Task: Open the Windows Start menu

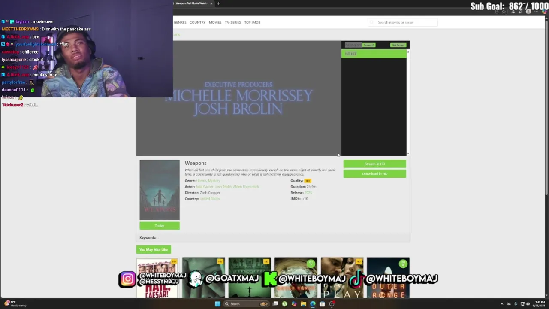Action: click(x=217, y=304)
